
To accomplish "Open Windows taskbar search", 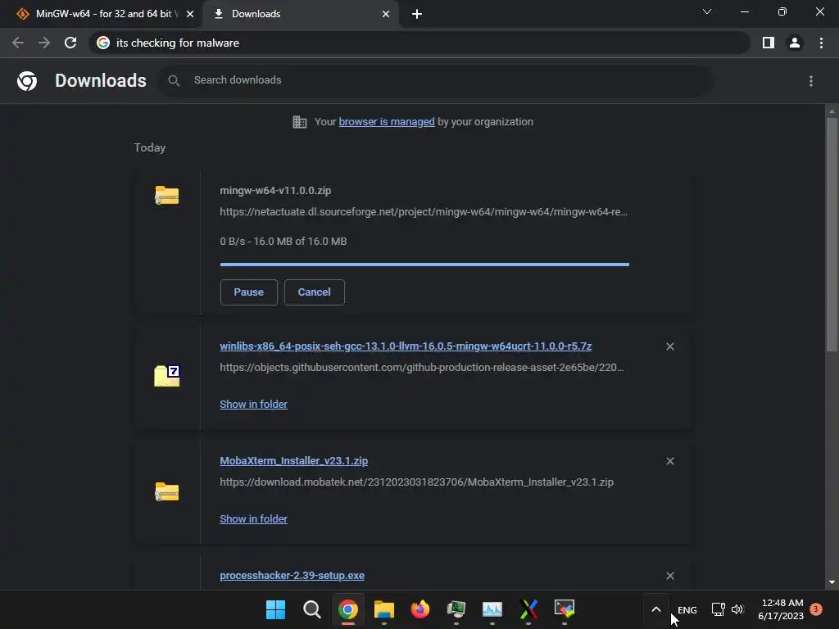I will point(312,609).
